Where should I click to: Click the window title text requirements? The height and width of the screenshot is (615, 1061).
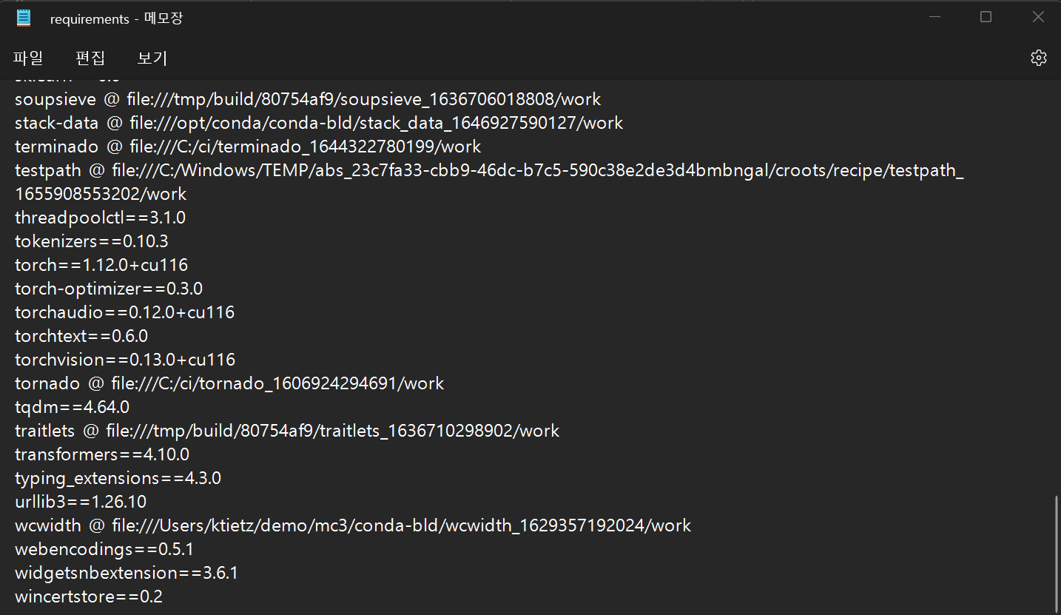[90, 19]
